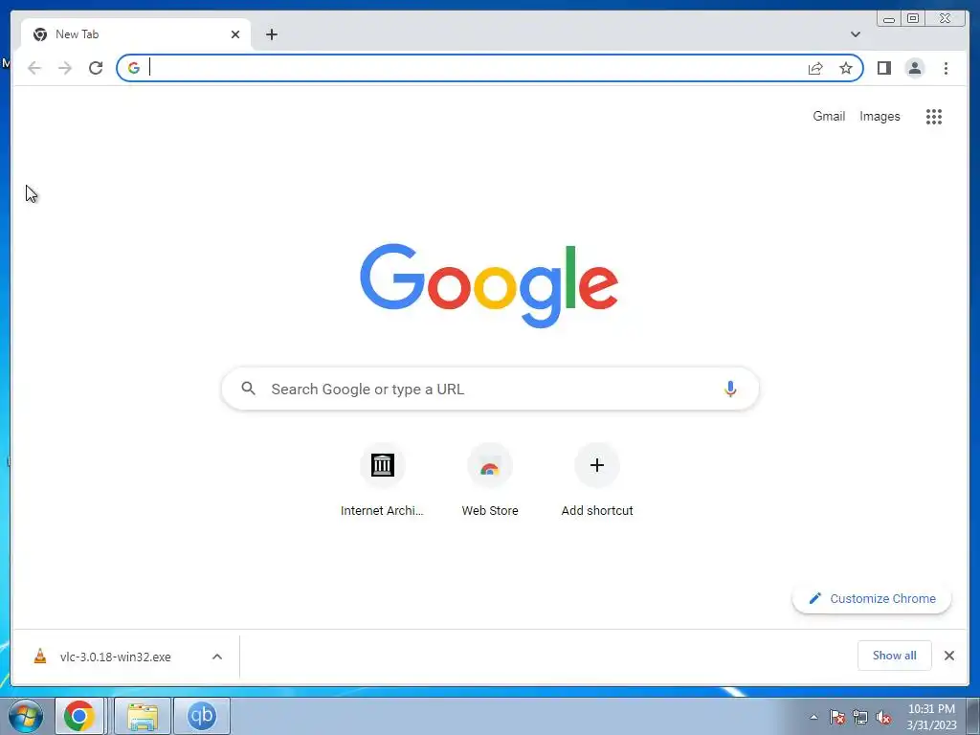Open qBittorrent from the taskbar
The image size is (980, 735).
[201, 716]
